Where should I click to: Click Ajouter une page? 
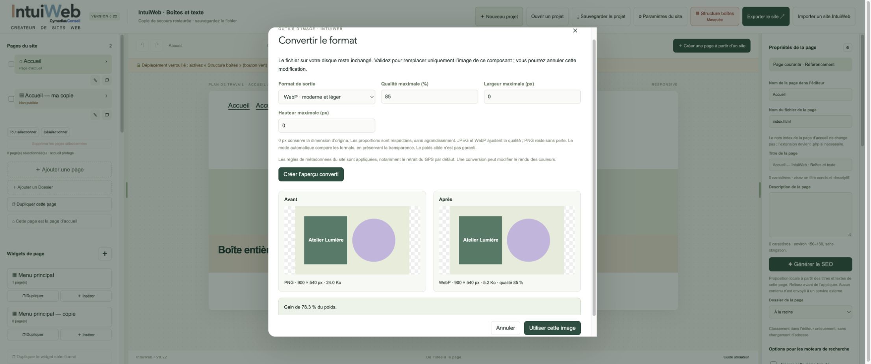pyautogui.click(x=59, y=170)
